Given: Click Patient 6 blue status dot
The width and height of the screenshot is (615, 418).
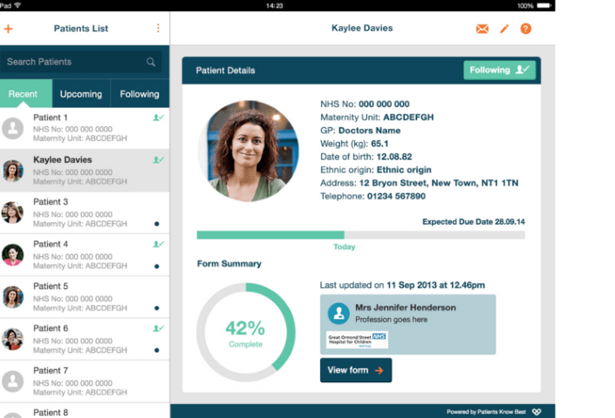Looking at the screenshot, I should [x=157, y=350].
